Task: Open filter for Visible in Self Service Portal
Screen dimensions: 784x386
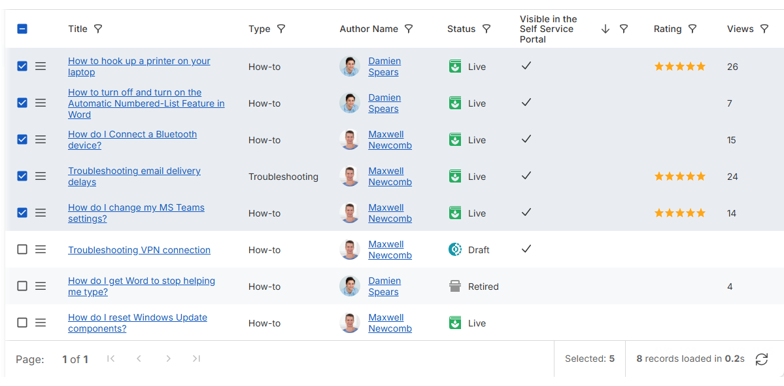Action: [624, 29]
